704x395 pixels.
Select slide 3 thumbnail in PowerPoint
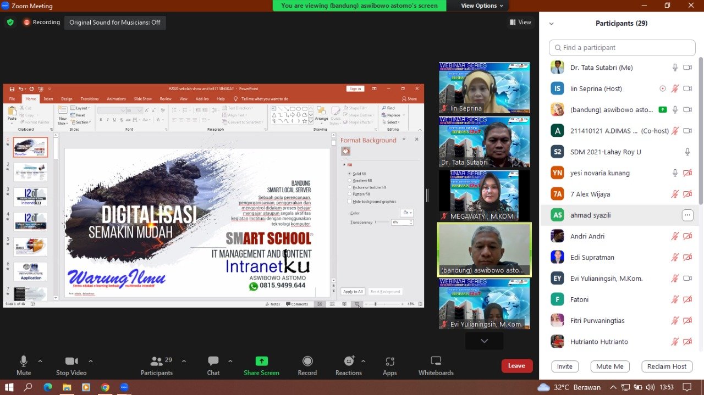31,197
